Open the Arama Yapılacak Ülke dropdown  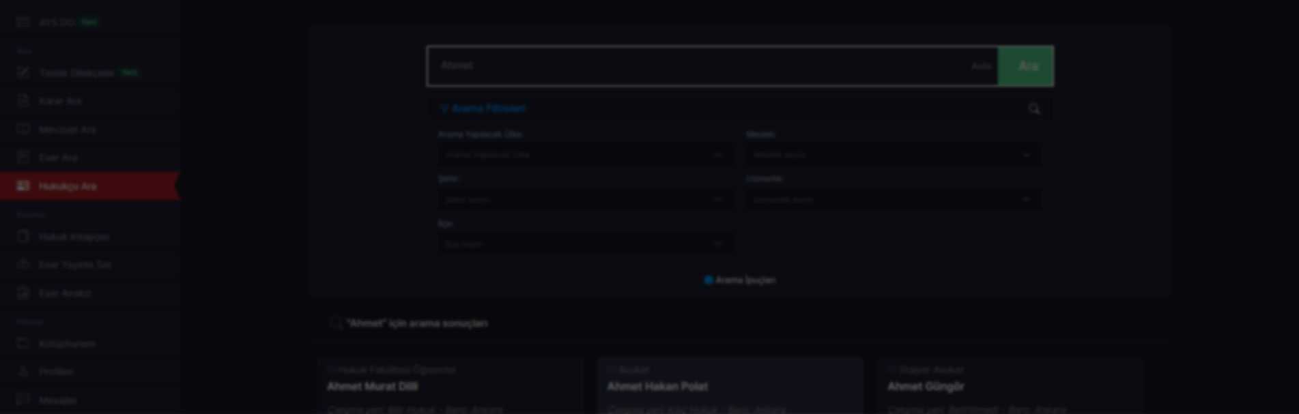point(585,155)
